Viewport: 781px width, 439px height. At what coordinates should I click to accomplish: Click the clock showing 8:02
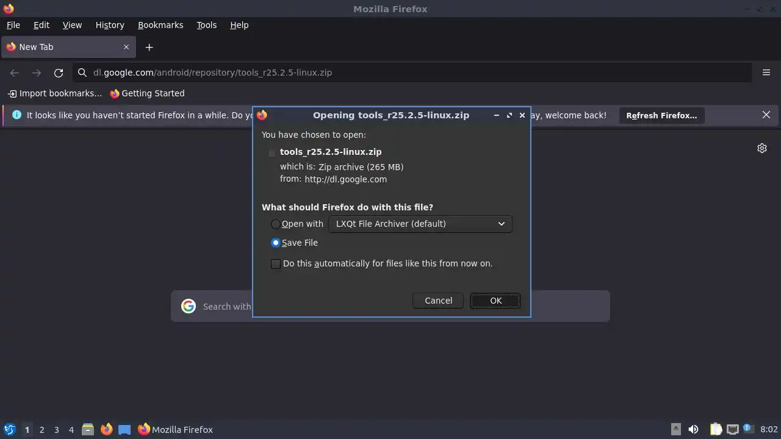point(769,429)
